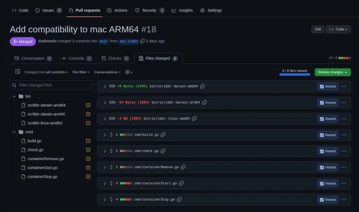Viewport: 359px width, 212px height.
Task: Select containerRemove.go in the file tree
Action: (x=46, y=159)
